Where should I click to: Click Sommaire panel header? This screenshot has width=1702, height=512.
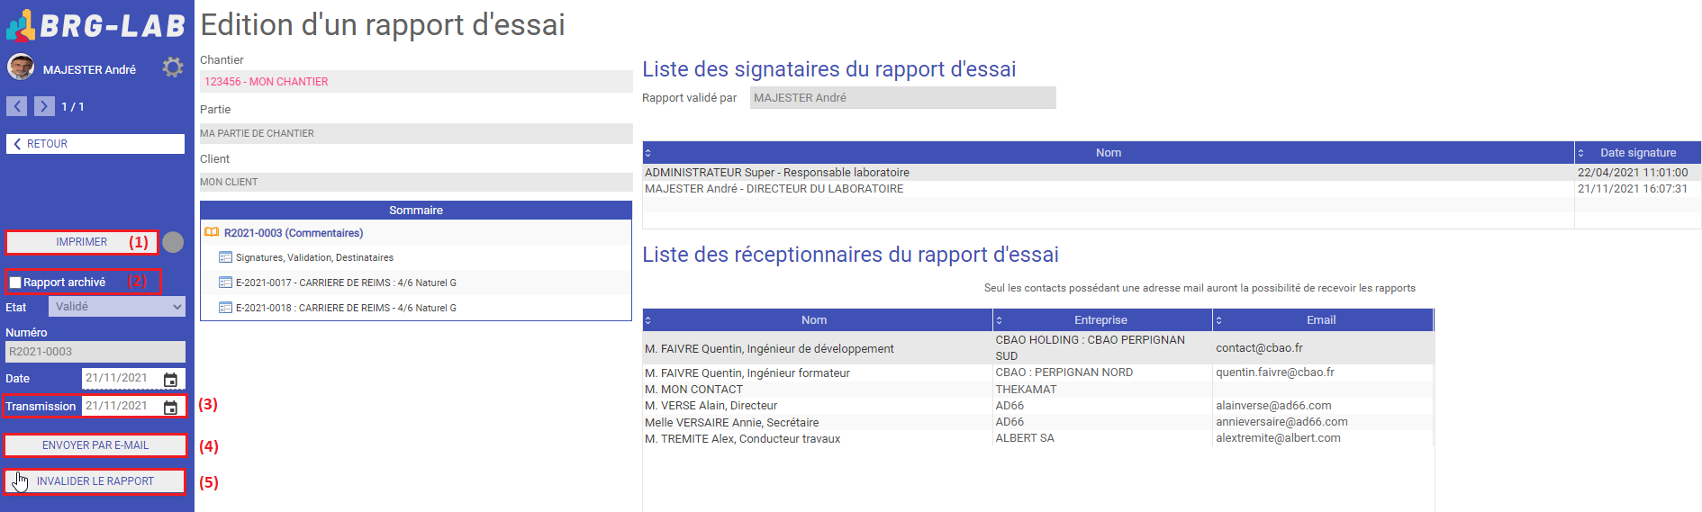[416, 210]
